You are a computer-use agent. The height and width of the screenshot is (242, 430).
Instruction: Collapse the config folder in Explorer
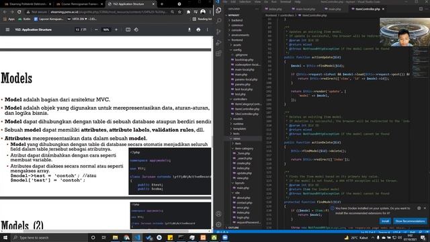237,50
